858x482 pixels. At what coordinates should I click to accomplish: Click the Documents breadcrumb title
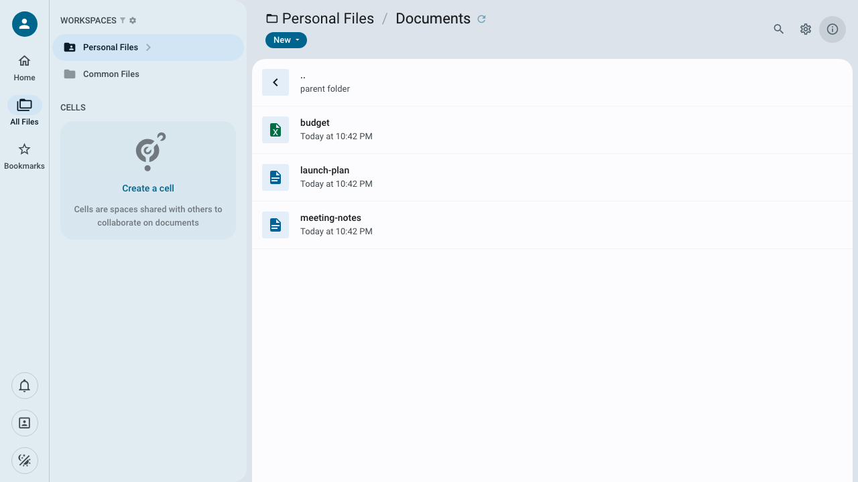433,19
